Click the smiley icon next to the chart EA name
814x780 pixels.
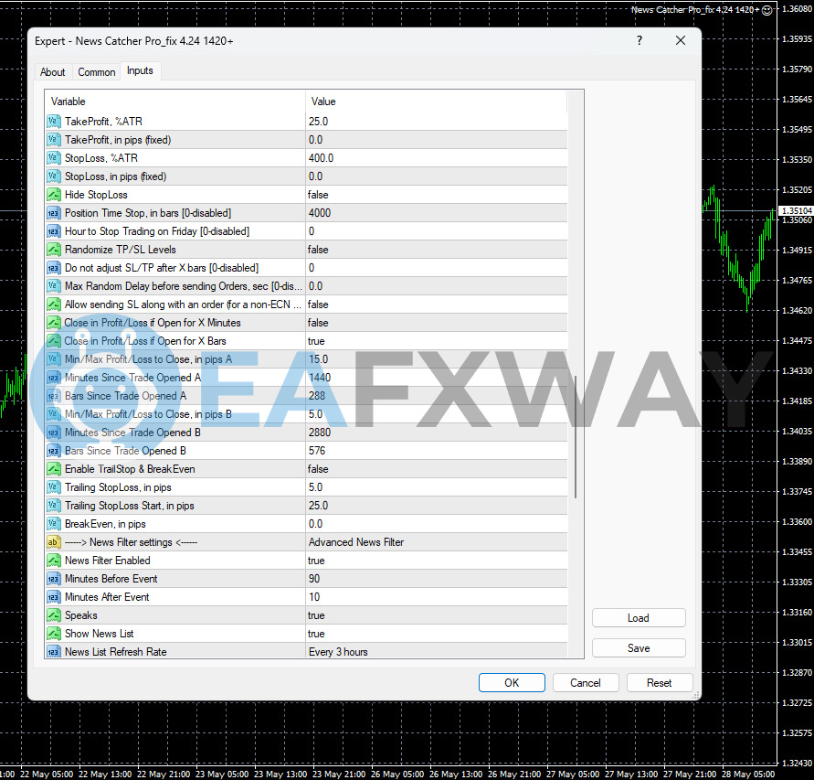[x=766, y=10]
